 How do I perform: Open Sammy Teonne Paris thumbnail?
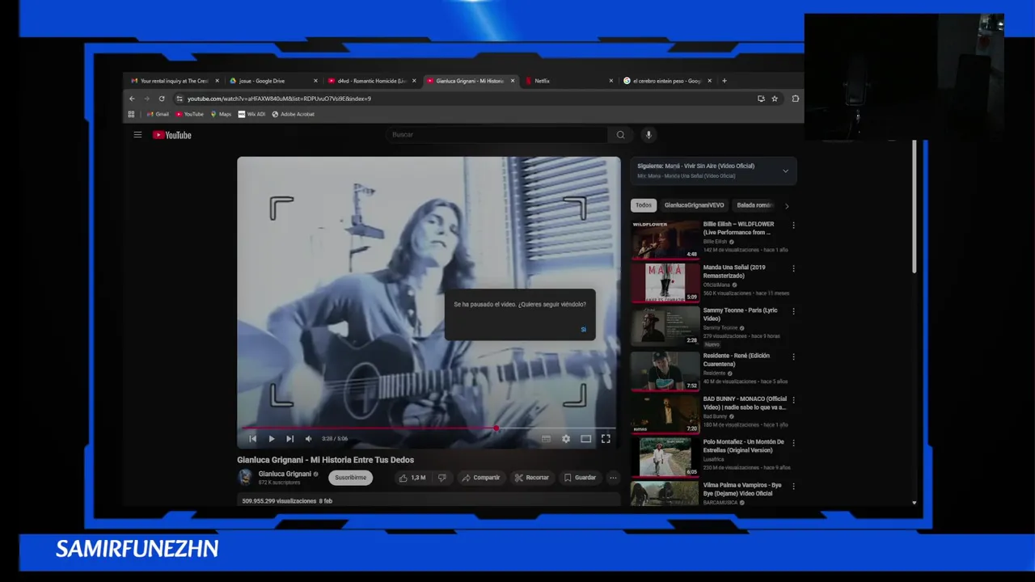[665, 326]
